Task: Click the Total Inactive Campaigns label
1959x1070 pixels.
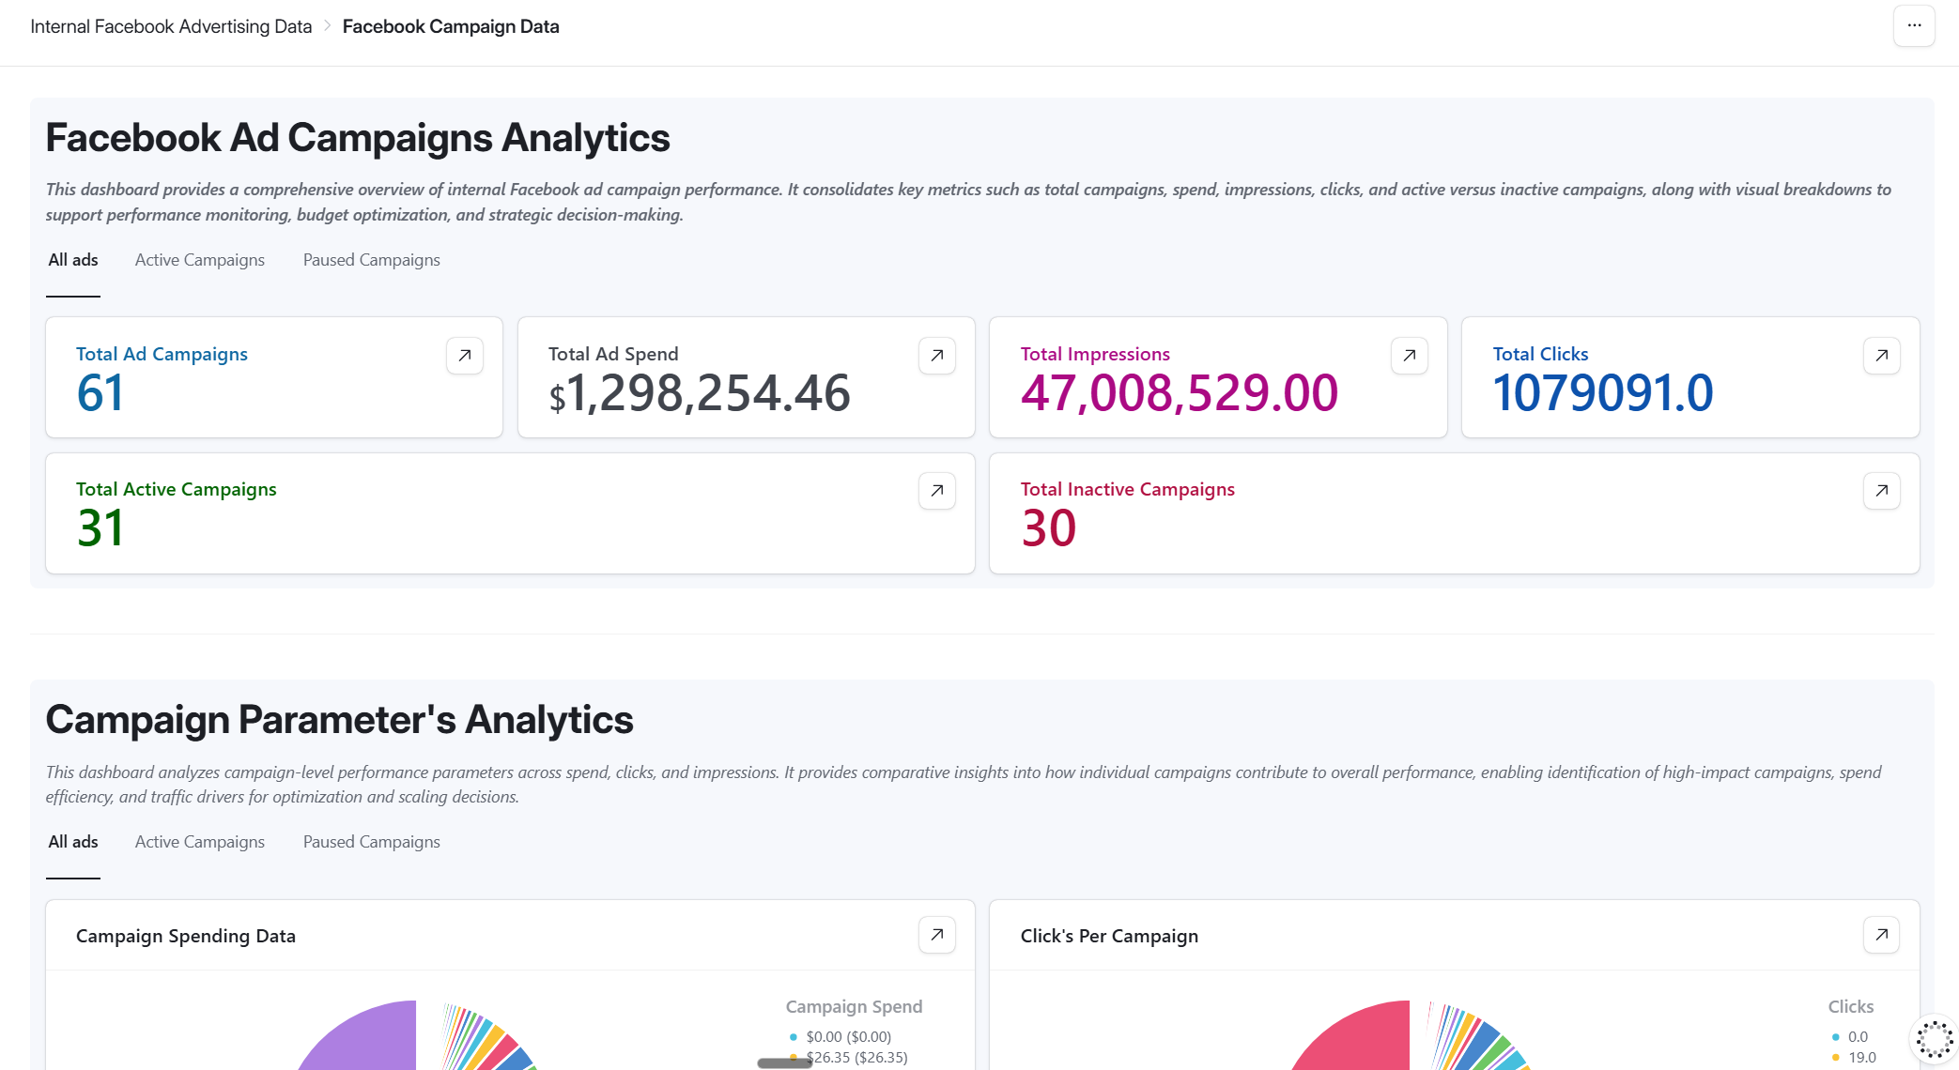Action: tap(1127, 489)
